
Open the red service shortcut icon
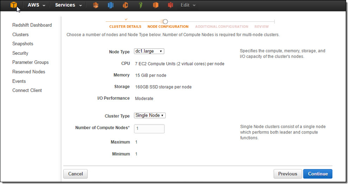tap(171, 5)
